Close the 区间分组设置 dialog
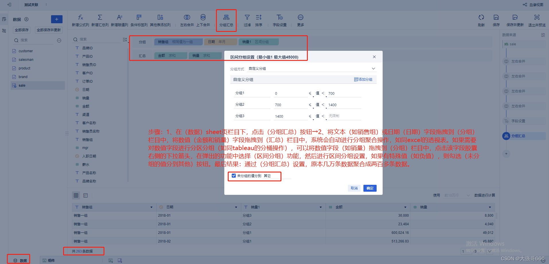This screenshot has width=549, height=264. point(374,57)
